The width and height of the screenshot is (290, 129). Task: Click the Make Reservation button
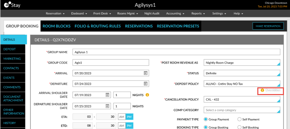point(268,26)
